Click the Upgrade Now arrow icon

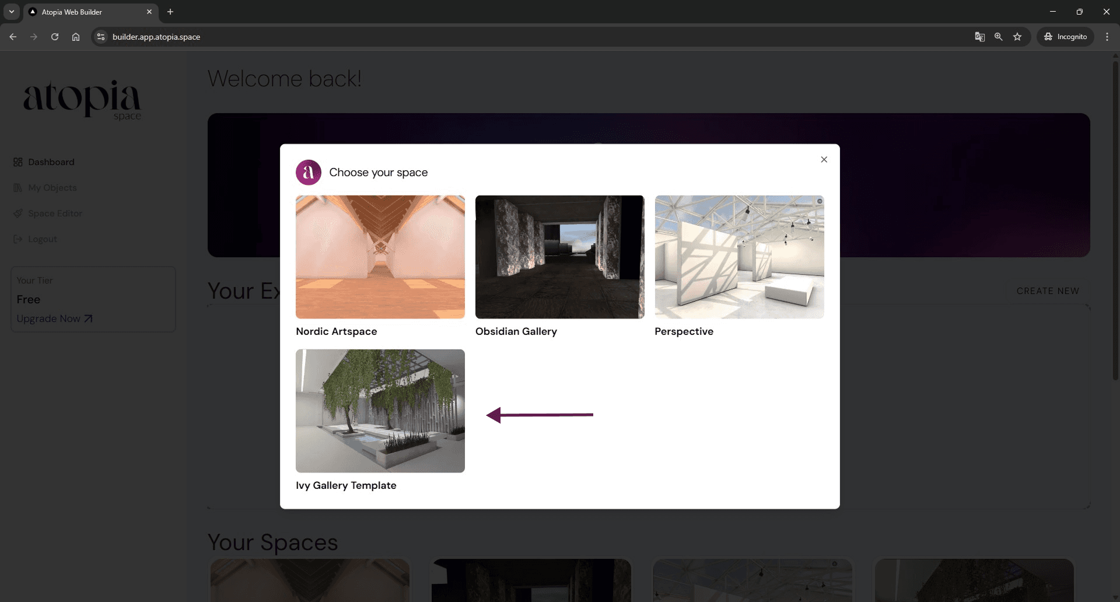point(88,318)
